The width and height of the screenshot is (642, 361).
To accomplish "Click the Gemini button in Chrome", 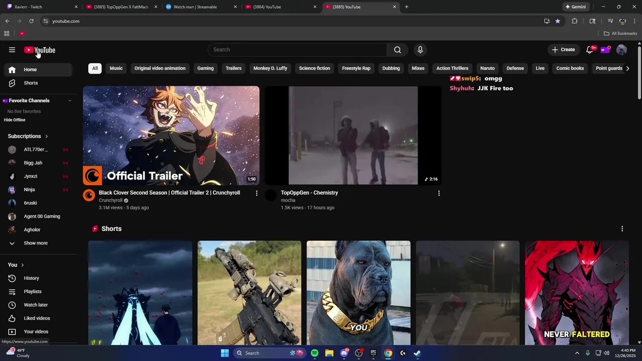I will [x=576, y=7].
